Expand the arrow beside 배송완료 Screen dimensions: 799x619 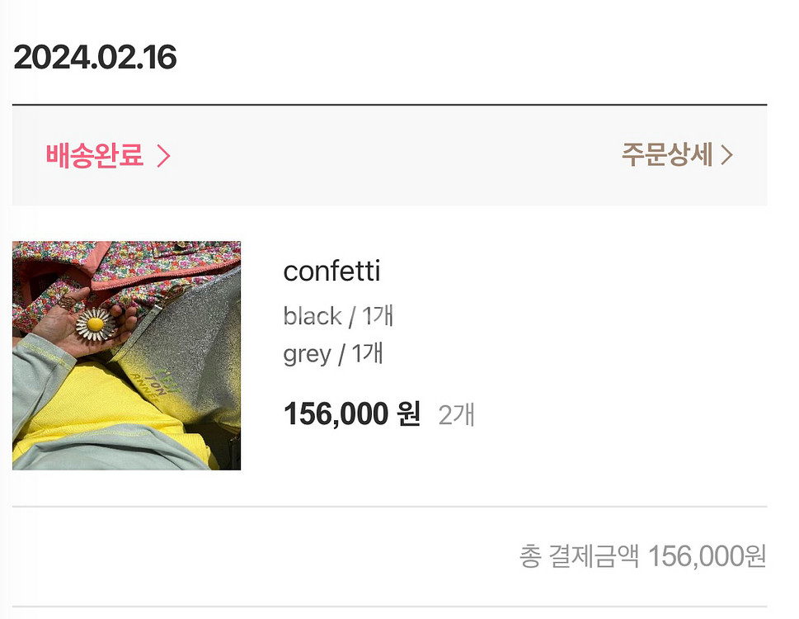tap(163, 156)
